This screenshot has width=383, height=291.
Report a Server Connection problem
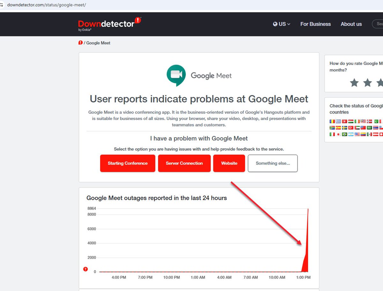click(x=184, y=163)
